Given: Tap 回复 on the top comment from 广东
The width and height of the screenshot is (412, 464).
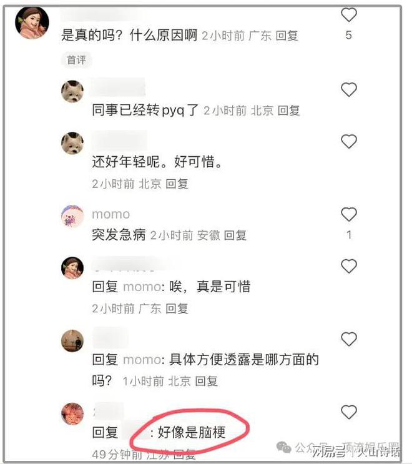Looking at the screenshot, I should coord(287,36).
